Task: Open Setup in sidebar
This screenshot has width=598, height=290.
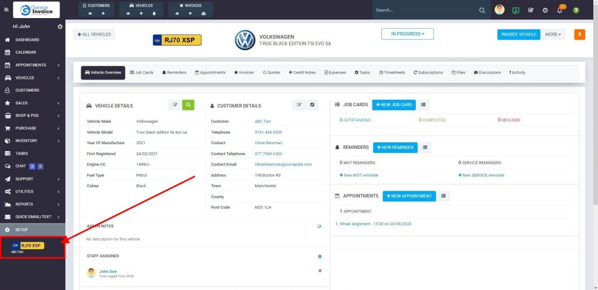Action: (x=33, y=229)
